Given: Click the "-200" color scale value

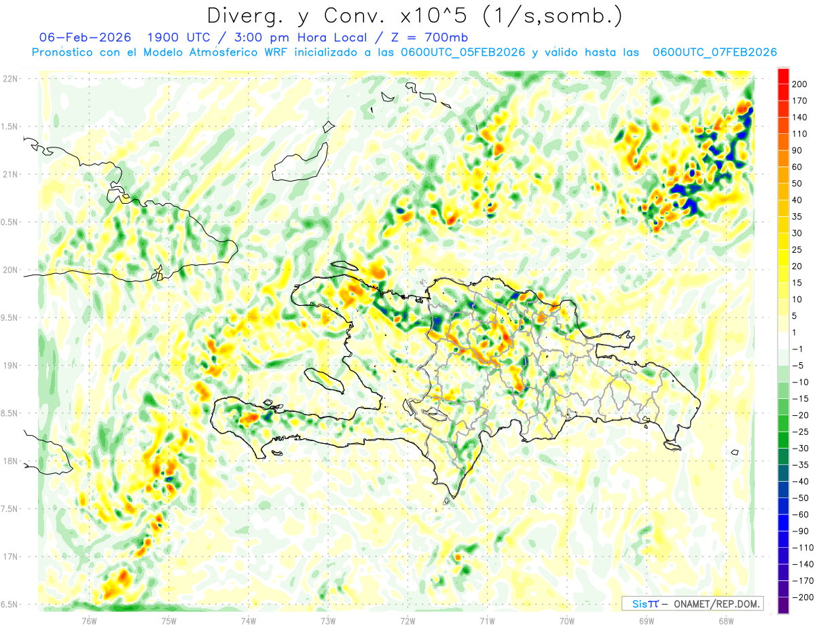Looking at the screenshot, I should [801, 597].
